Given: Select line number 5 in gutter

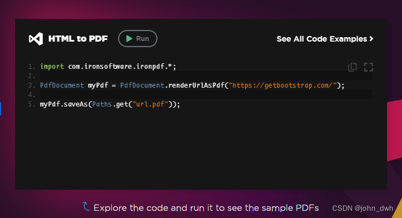Looking at the screenshot, I should point(31,104).
